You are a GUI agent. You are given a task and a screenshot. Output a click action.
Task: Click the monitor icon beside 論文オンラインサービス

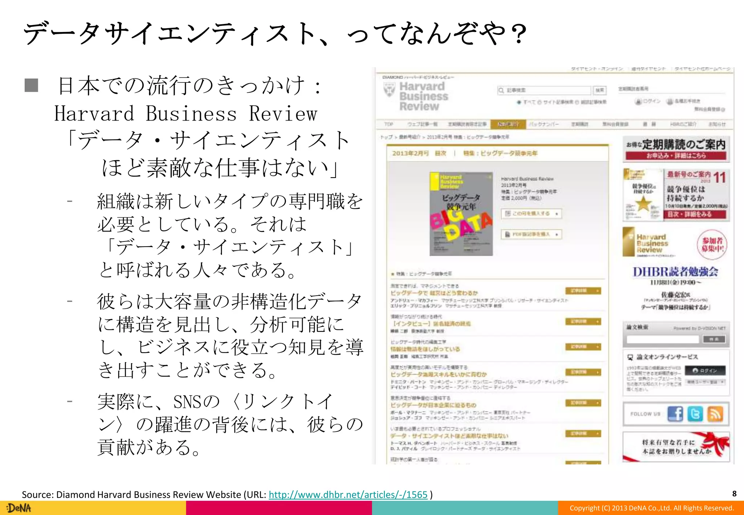(x=630, y=357)
